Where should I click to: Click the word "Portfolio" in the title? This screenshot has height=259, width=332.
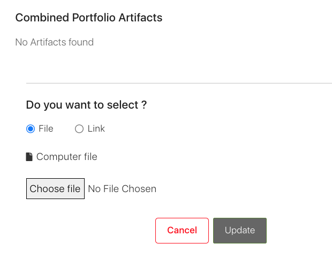click(94, 18)
